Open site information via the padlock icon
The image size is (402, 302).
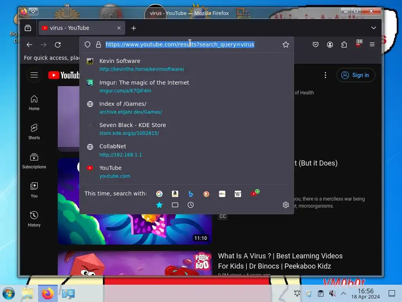point(99,44)
